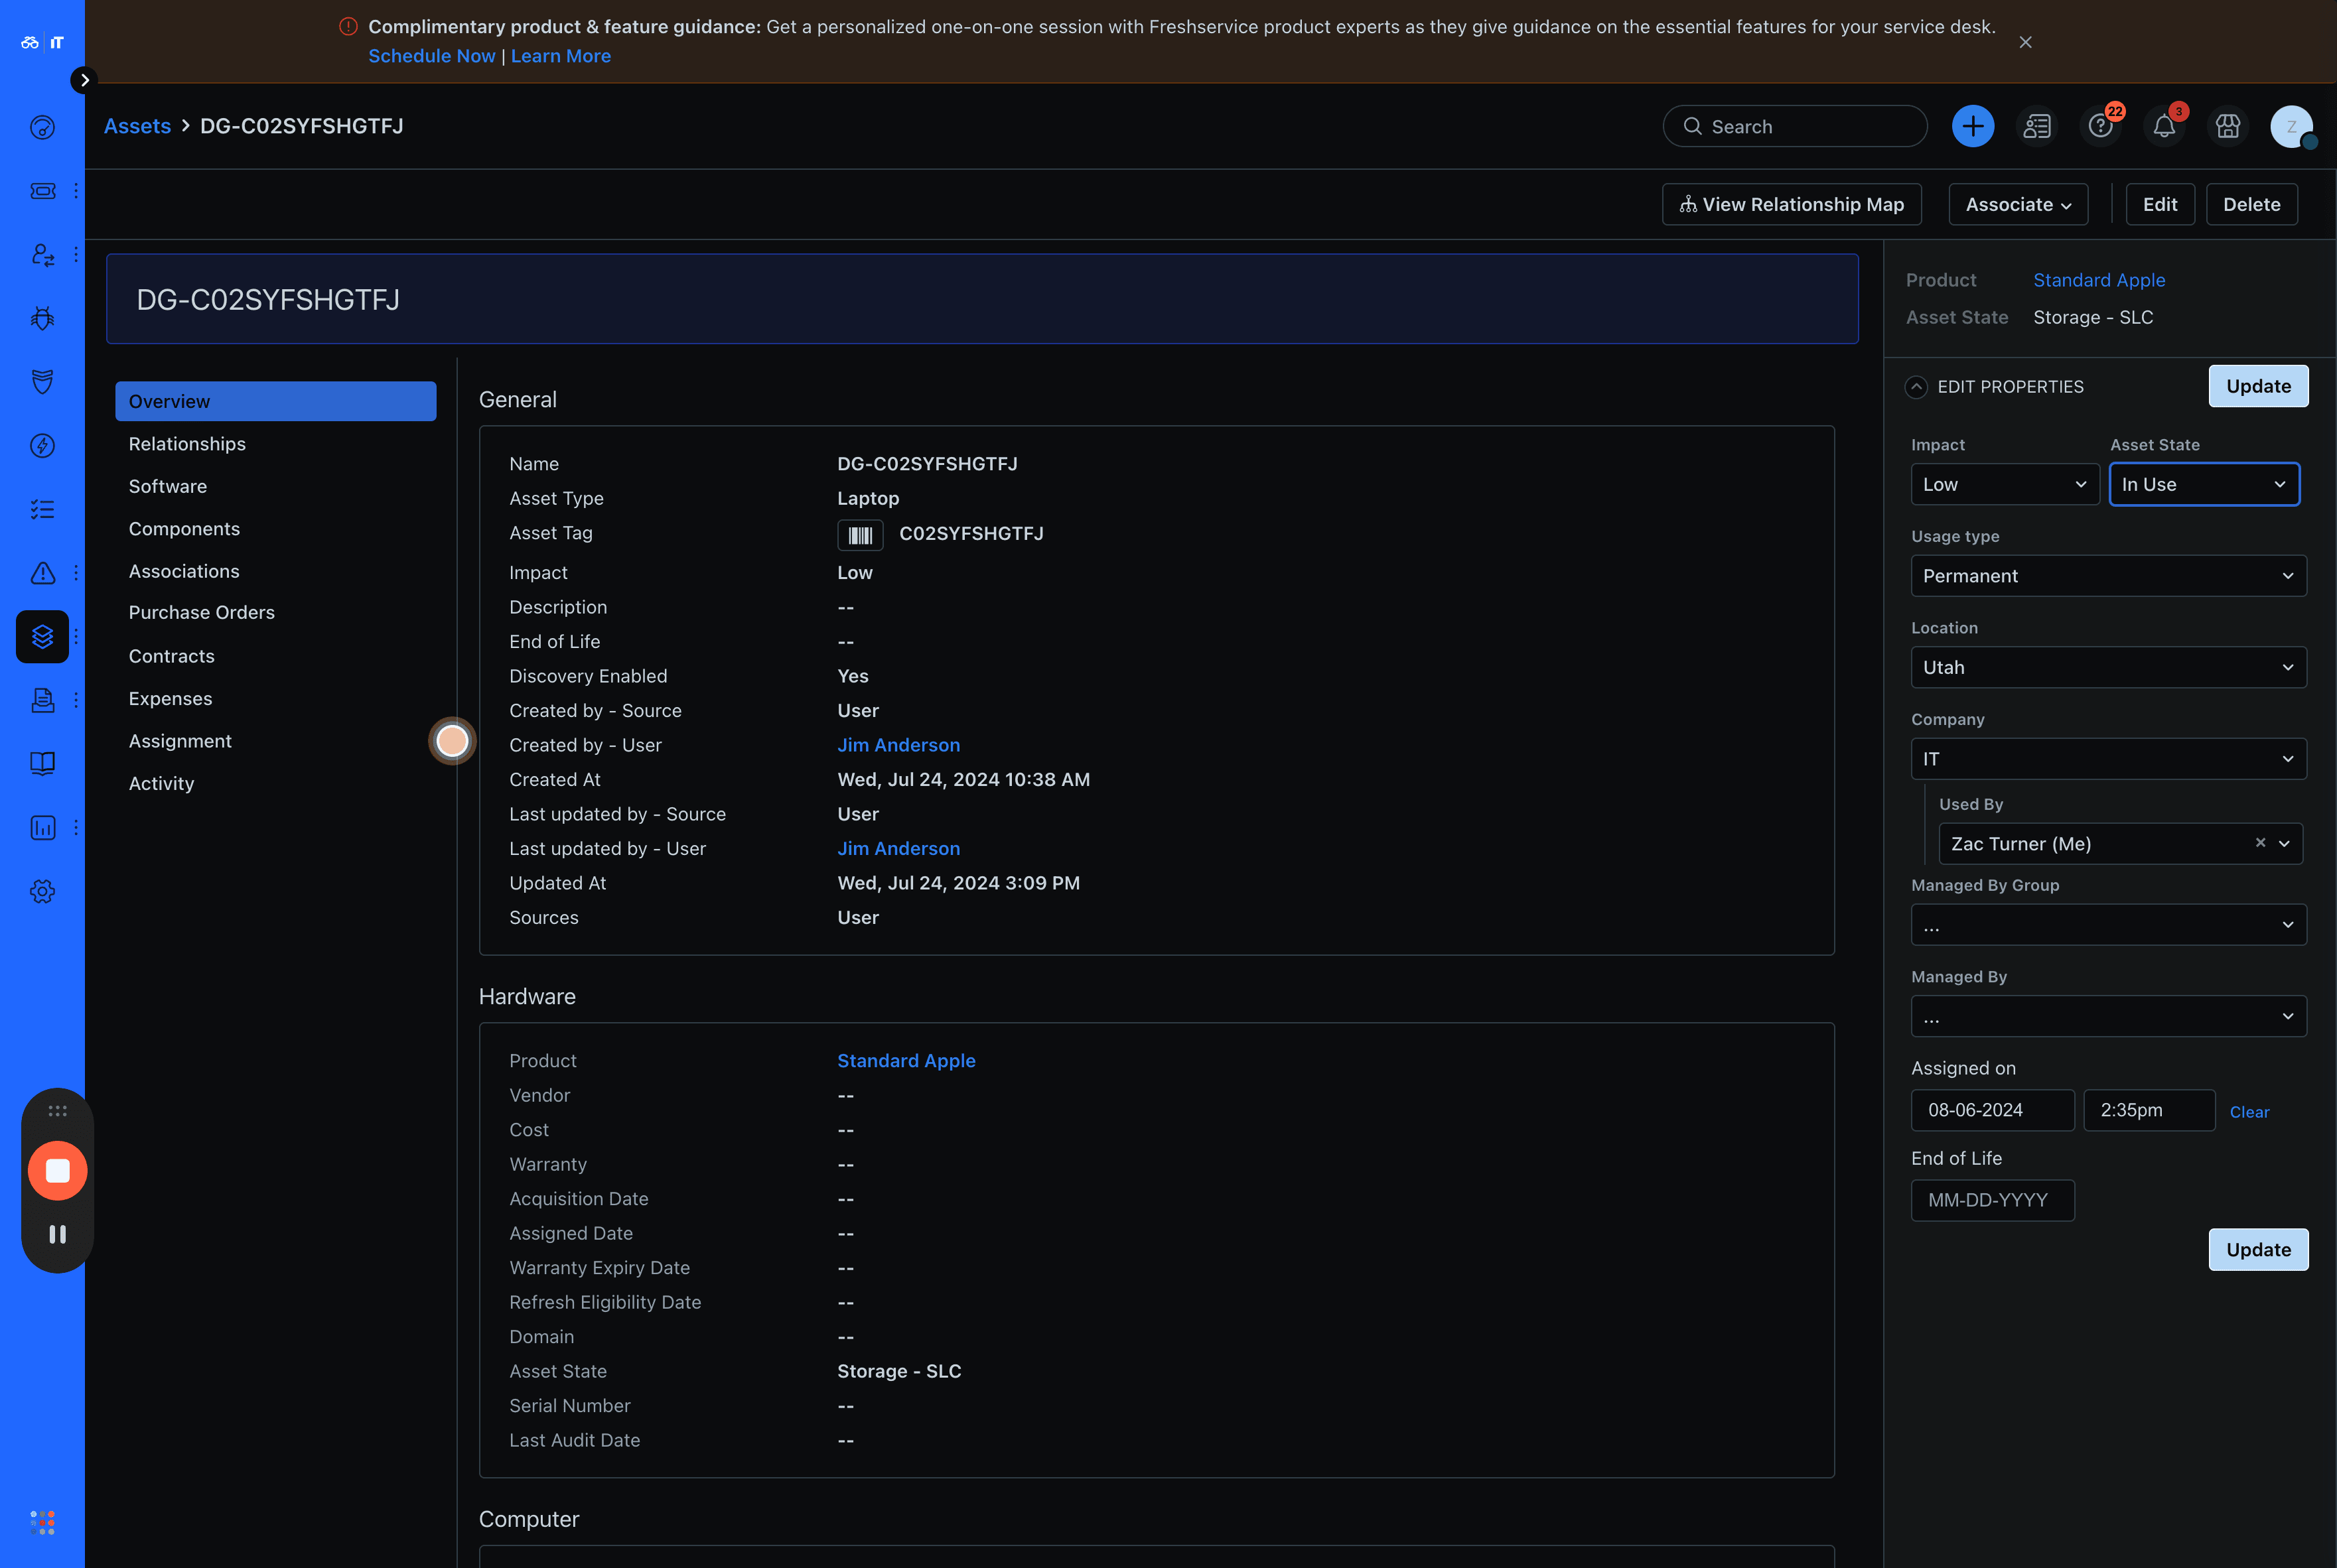Click the bottom Update button
Image resolution: width=2337 pixels, height=1568 pixels.
coord(2257,1249)
